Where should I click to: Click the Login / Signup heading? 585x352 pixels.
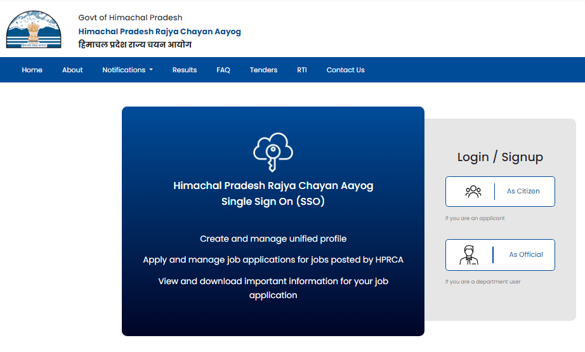click(x=500, y=157)
